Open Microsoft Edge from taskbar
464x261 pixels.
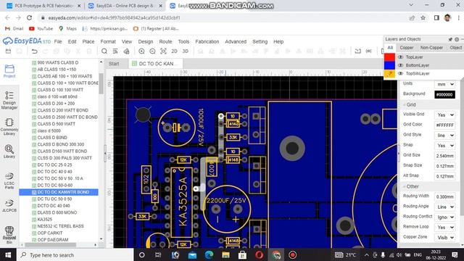point(209,254)
